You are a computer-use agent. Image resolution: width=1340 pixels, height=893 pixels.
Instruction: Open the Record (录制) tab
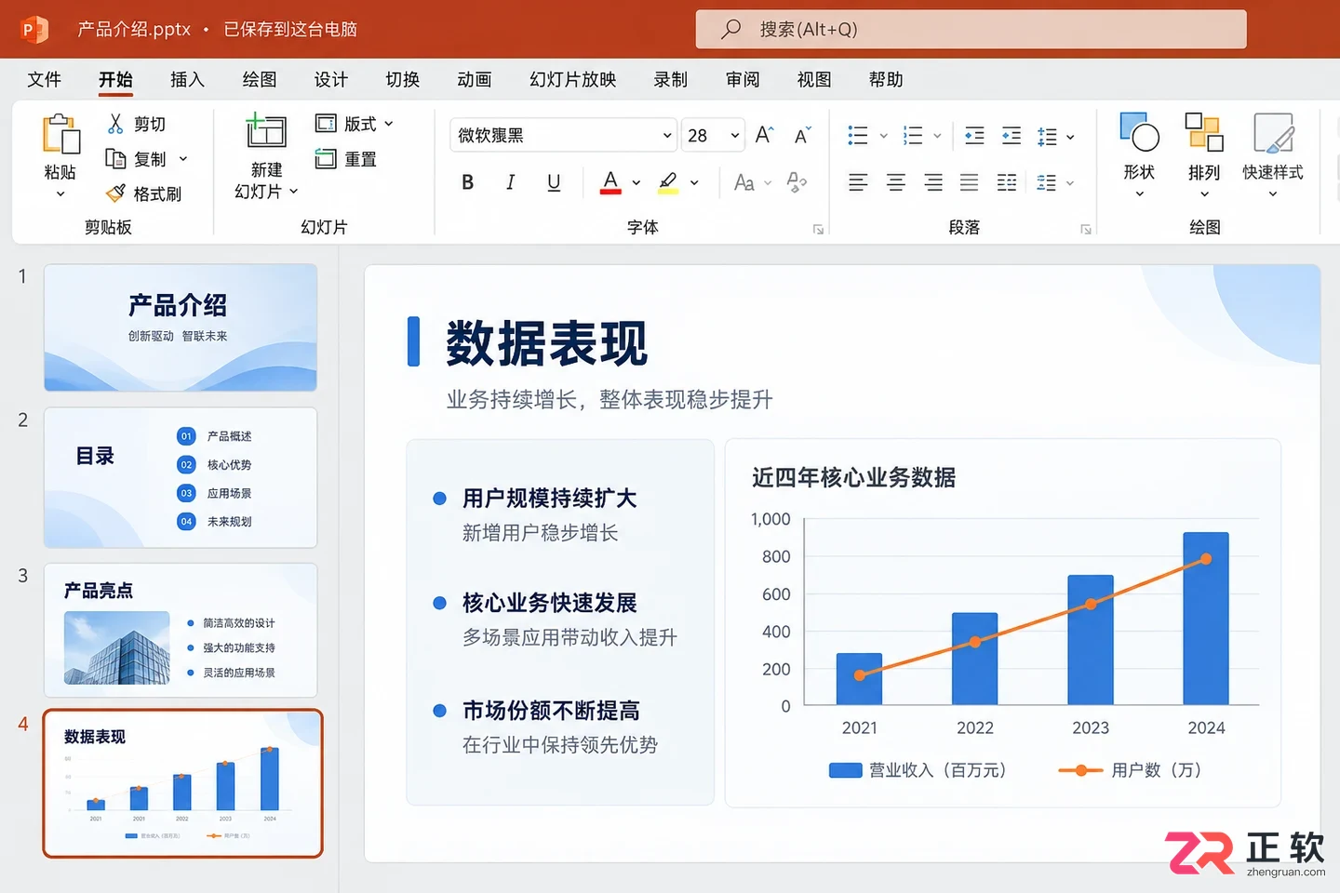coord(670,80)
